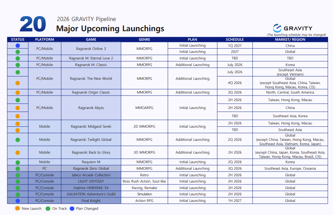Click the Southeast Asia (except Vietnam) cell

[x=290, y=72]
